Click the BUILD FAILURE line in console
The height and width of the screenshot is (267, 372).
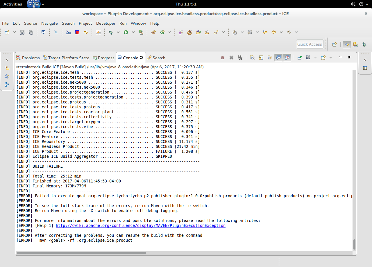pyautogui.click(x=48, y=166)
